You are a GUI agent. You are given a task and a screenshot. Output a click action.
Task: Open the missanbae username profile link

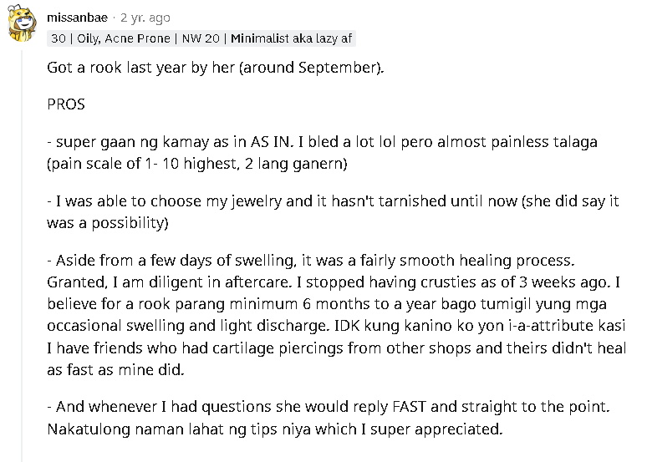(77, 18)
